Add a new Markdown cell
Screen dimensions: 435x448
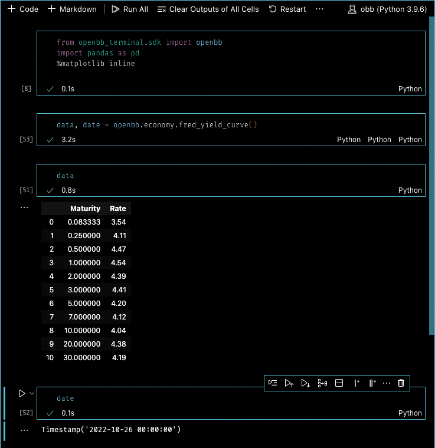click(x=73, y=9)
